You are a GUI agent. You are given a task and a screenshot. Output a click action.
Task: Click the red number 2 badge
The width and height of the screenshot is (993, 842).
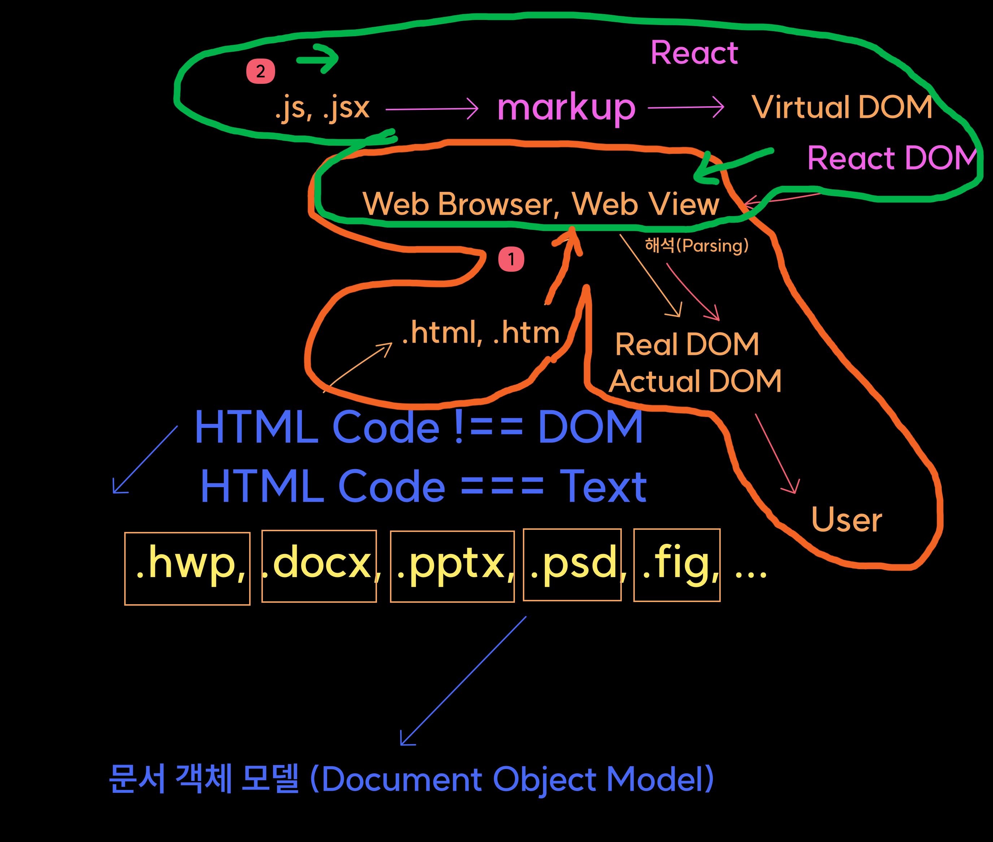(260, 72)
